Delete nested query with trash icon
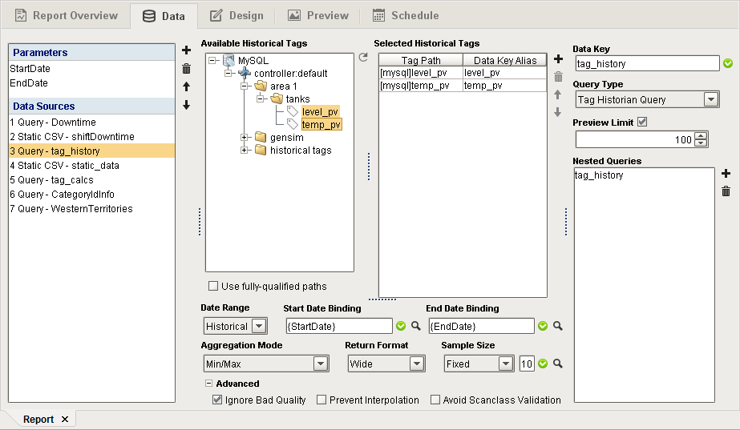This screenshot has width=740, height=430. pos(726,191)
